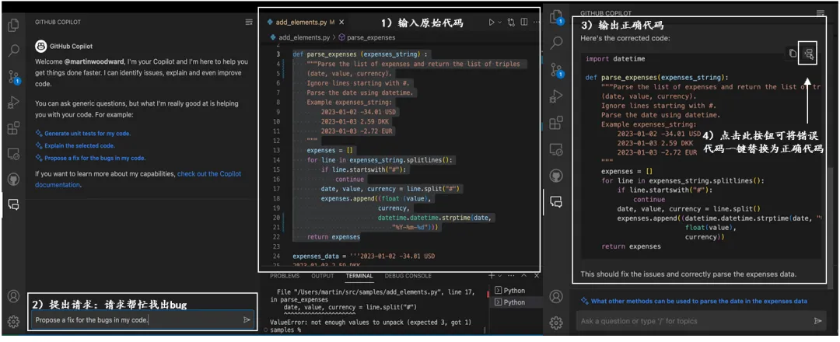Click the send arrow in right chat input
Screen dimensions: 840x342
pyautogui.click(x=817, y=321)
